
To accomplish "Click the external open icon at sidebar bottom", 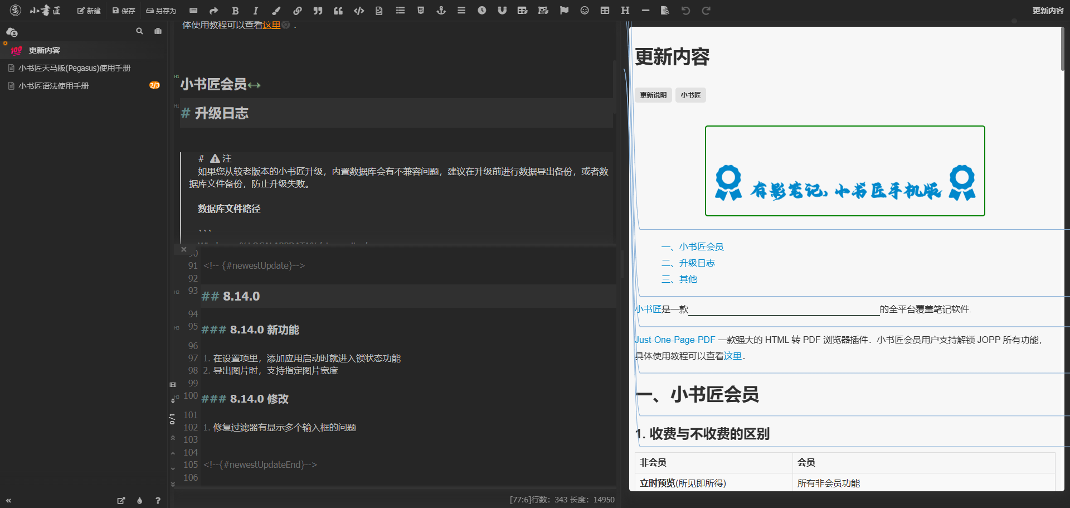I will coord(121,501).
